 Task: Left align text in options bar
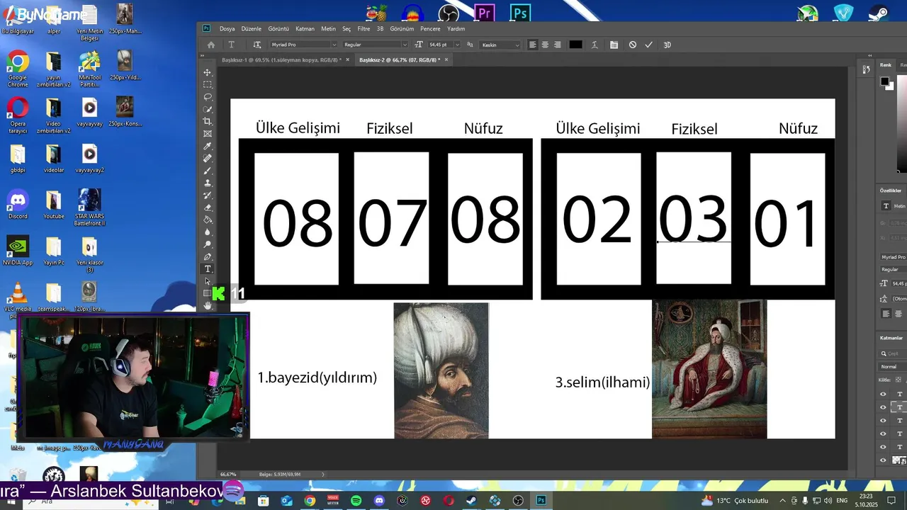point(532,45)
